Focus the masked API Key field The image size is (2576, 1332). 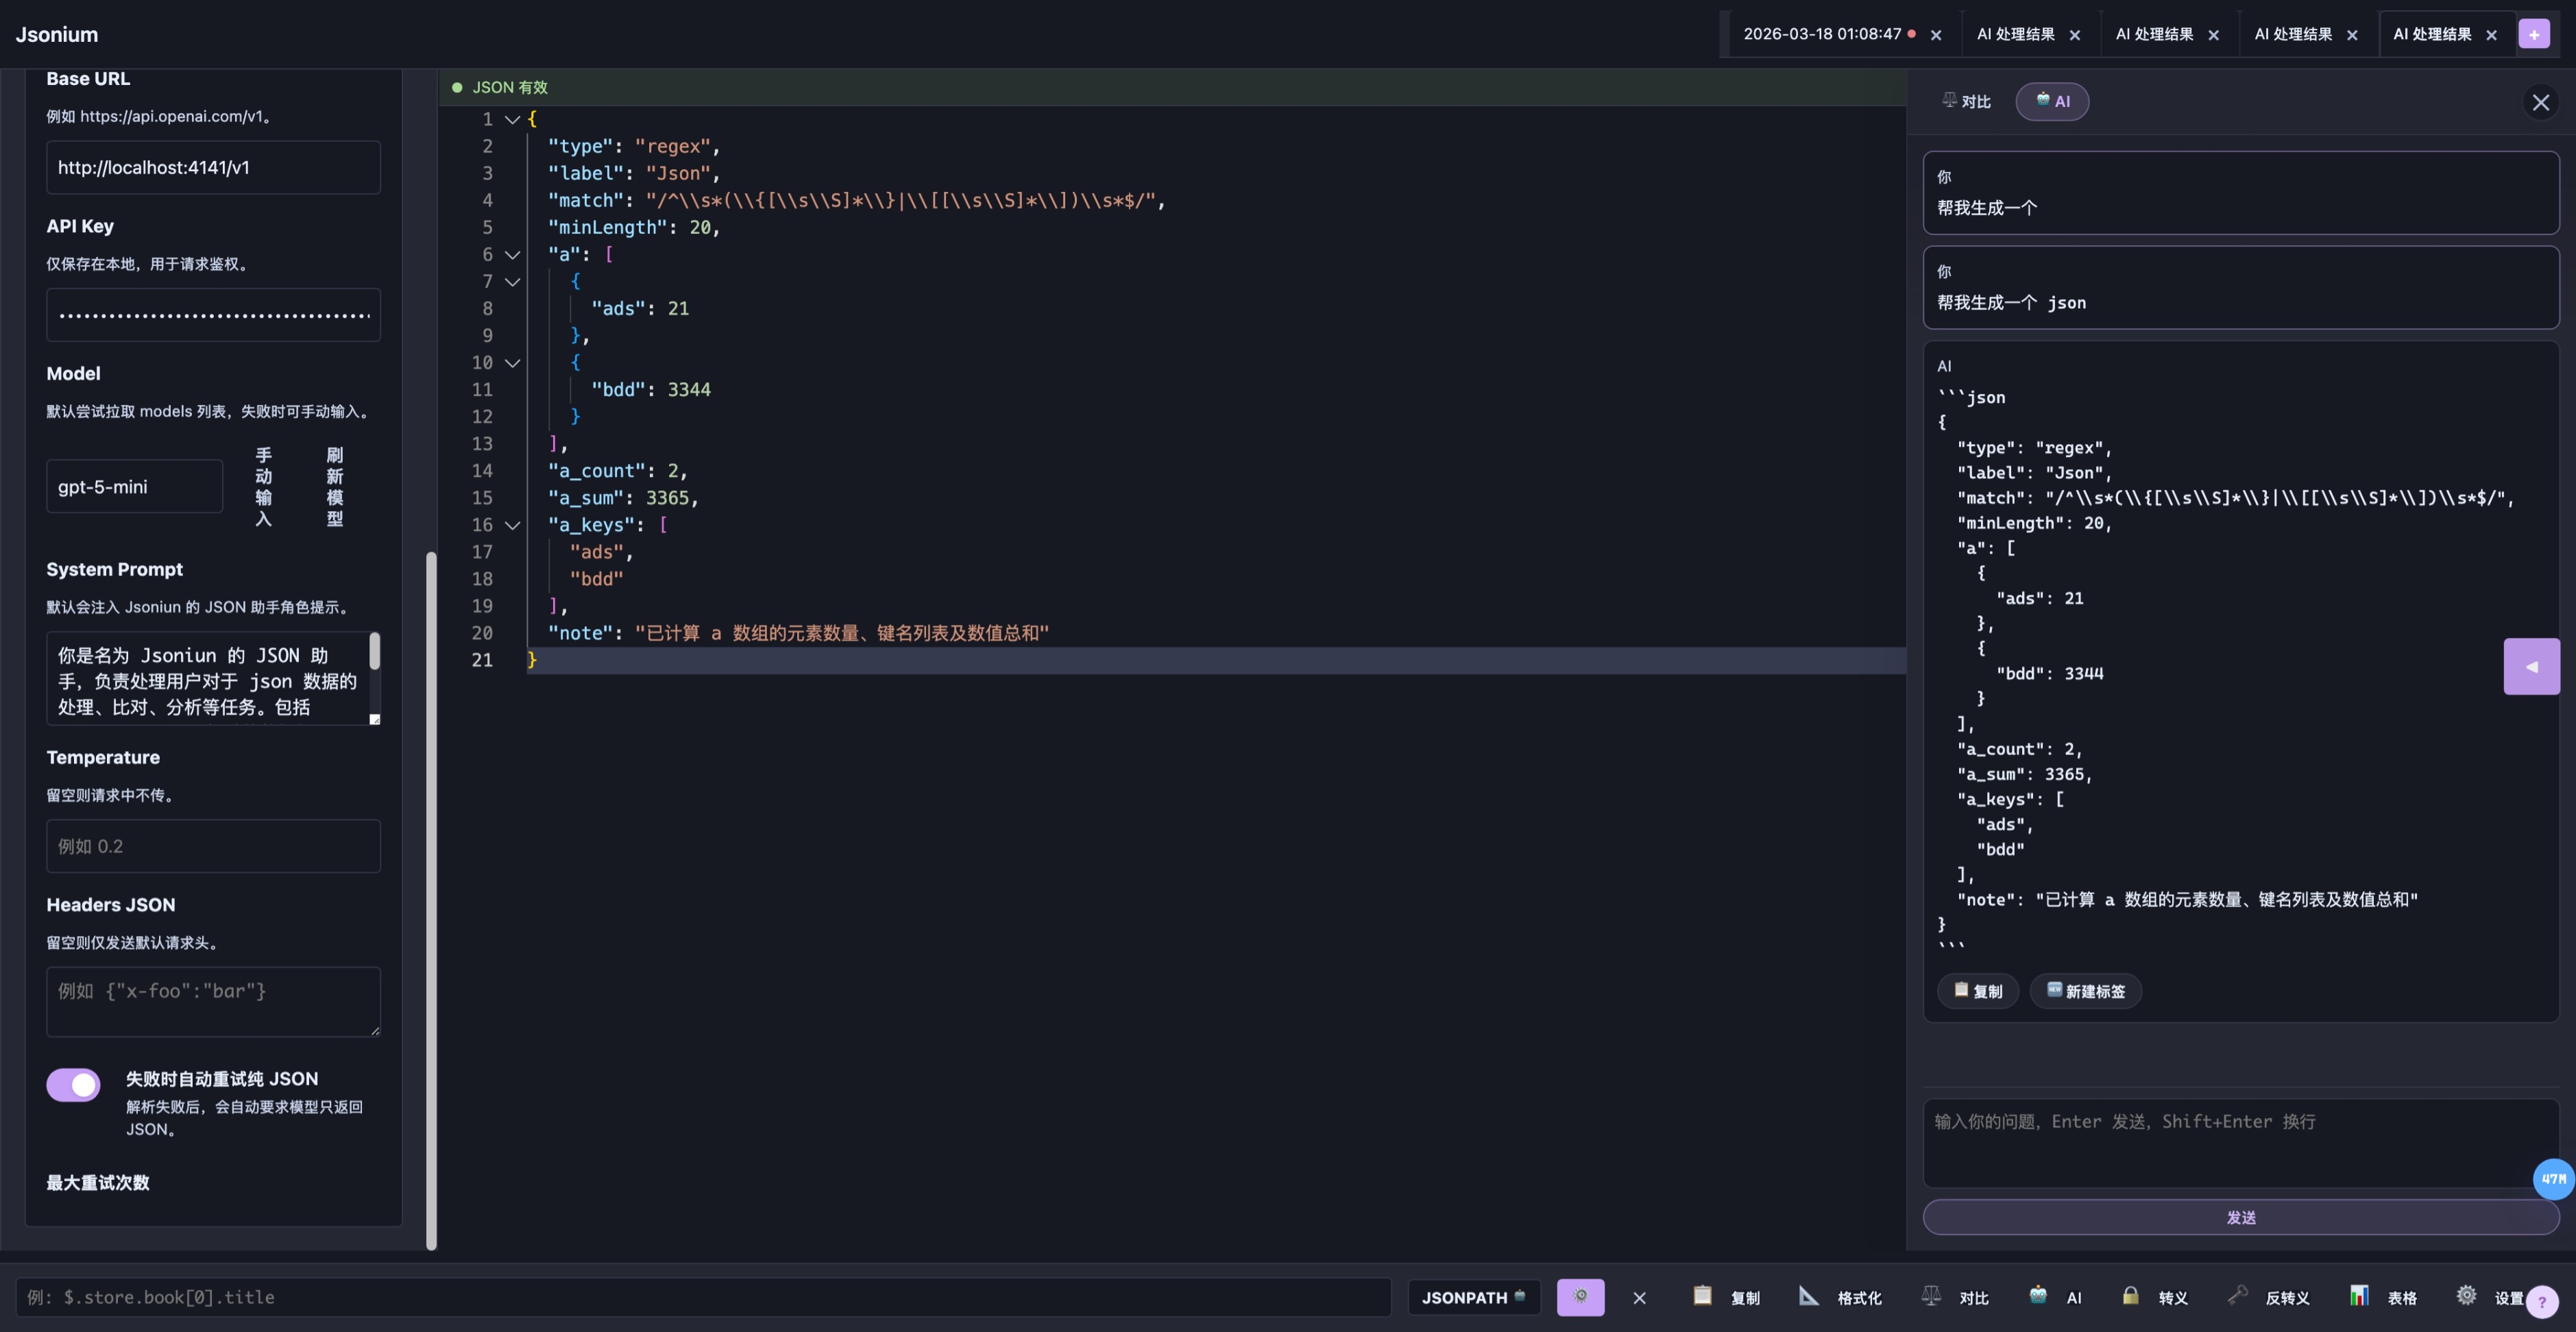click(x=213, y=314)
